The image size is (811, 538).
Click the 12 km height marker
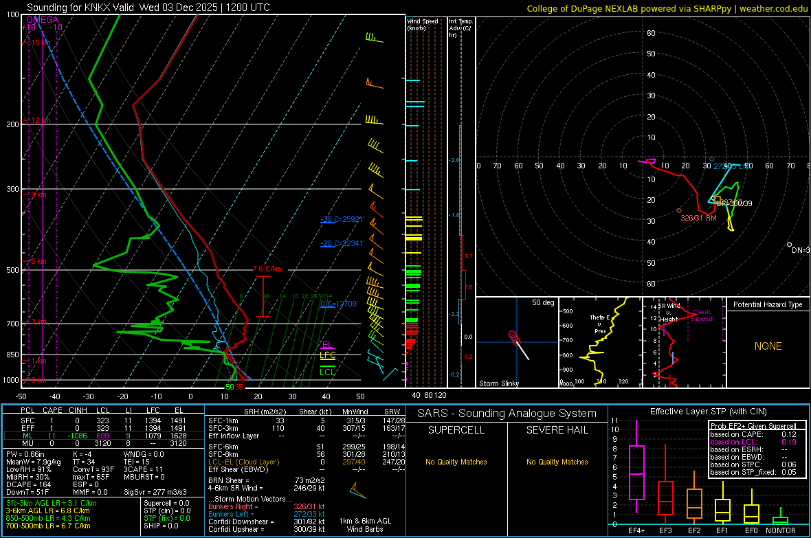pos(41,120)
